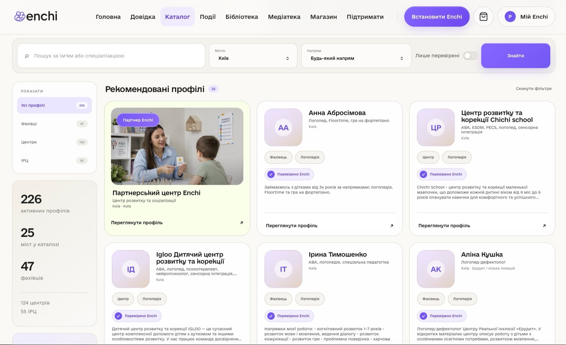Click verified checkmark on Аліна Кушка card
The height and width of the screenshot is (345, 566).
(423, 316)
